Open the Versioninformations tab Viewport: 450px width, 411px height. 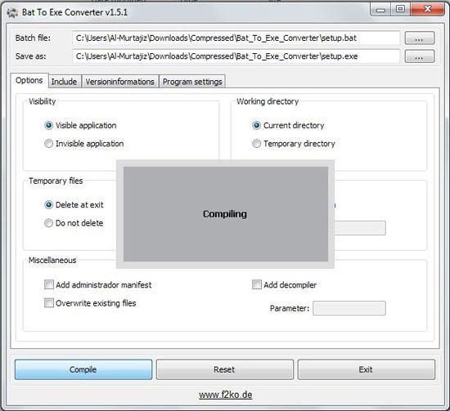point(120,82)
